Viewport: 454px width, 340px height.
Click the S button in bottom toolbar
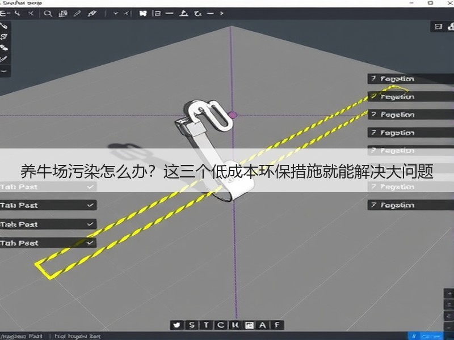point(192,325)
